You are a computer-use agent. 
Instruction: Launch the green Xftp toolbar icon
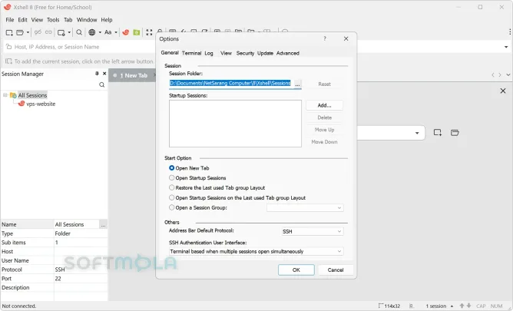click(x=137, y=32)
